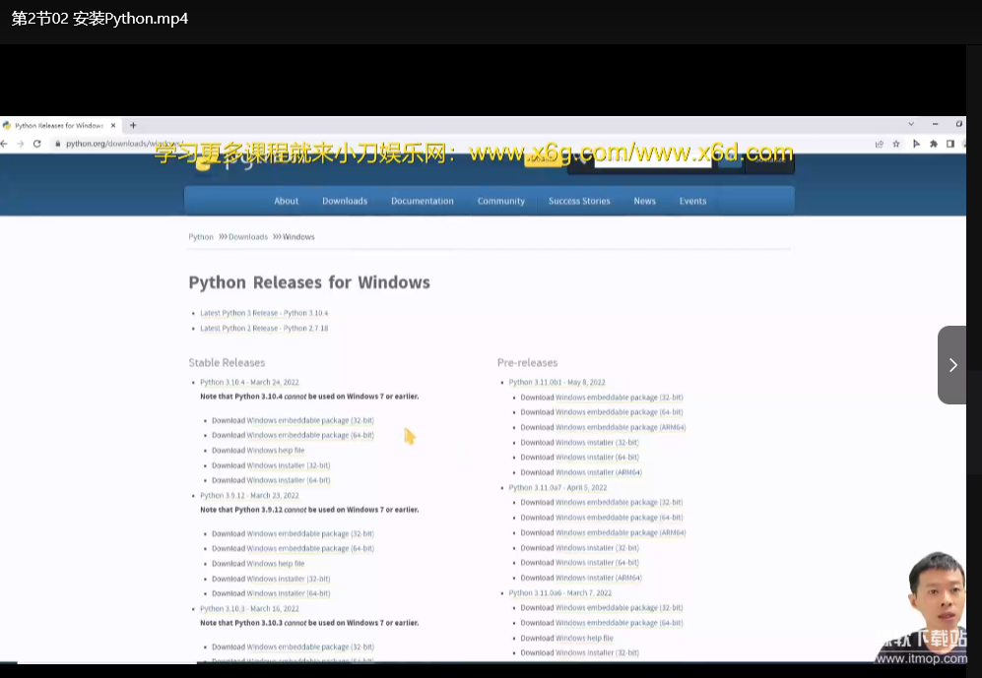Viewport: 982px width, 678px height.
Task: Download 3.11.0a7 Windows installer (ARM64)
Action: 599,578
